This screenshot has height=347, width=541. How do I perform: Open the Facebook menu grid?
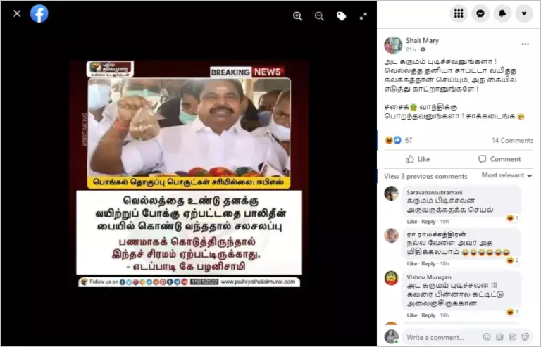tap(459, 14)
